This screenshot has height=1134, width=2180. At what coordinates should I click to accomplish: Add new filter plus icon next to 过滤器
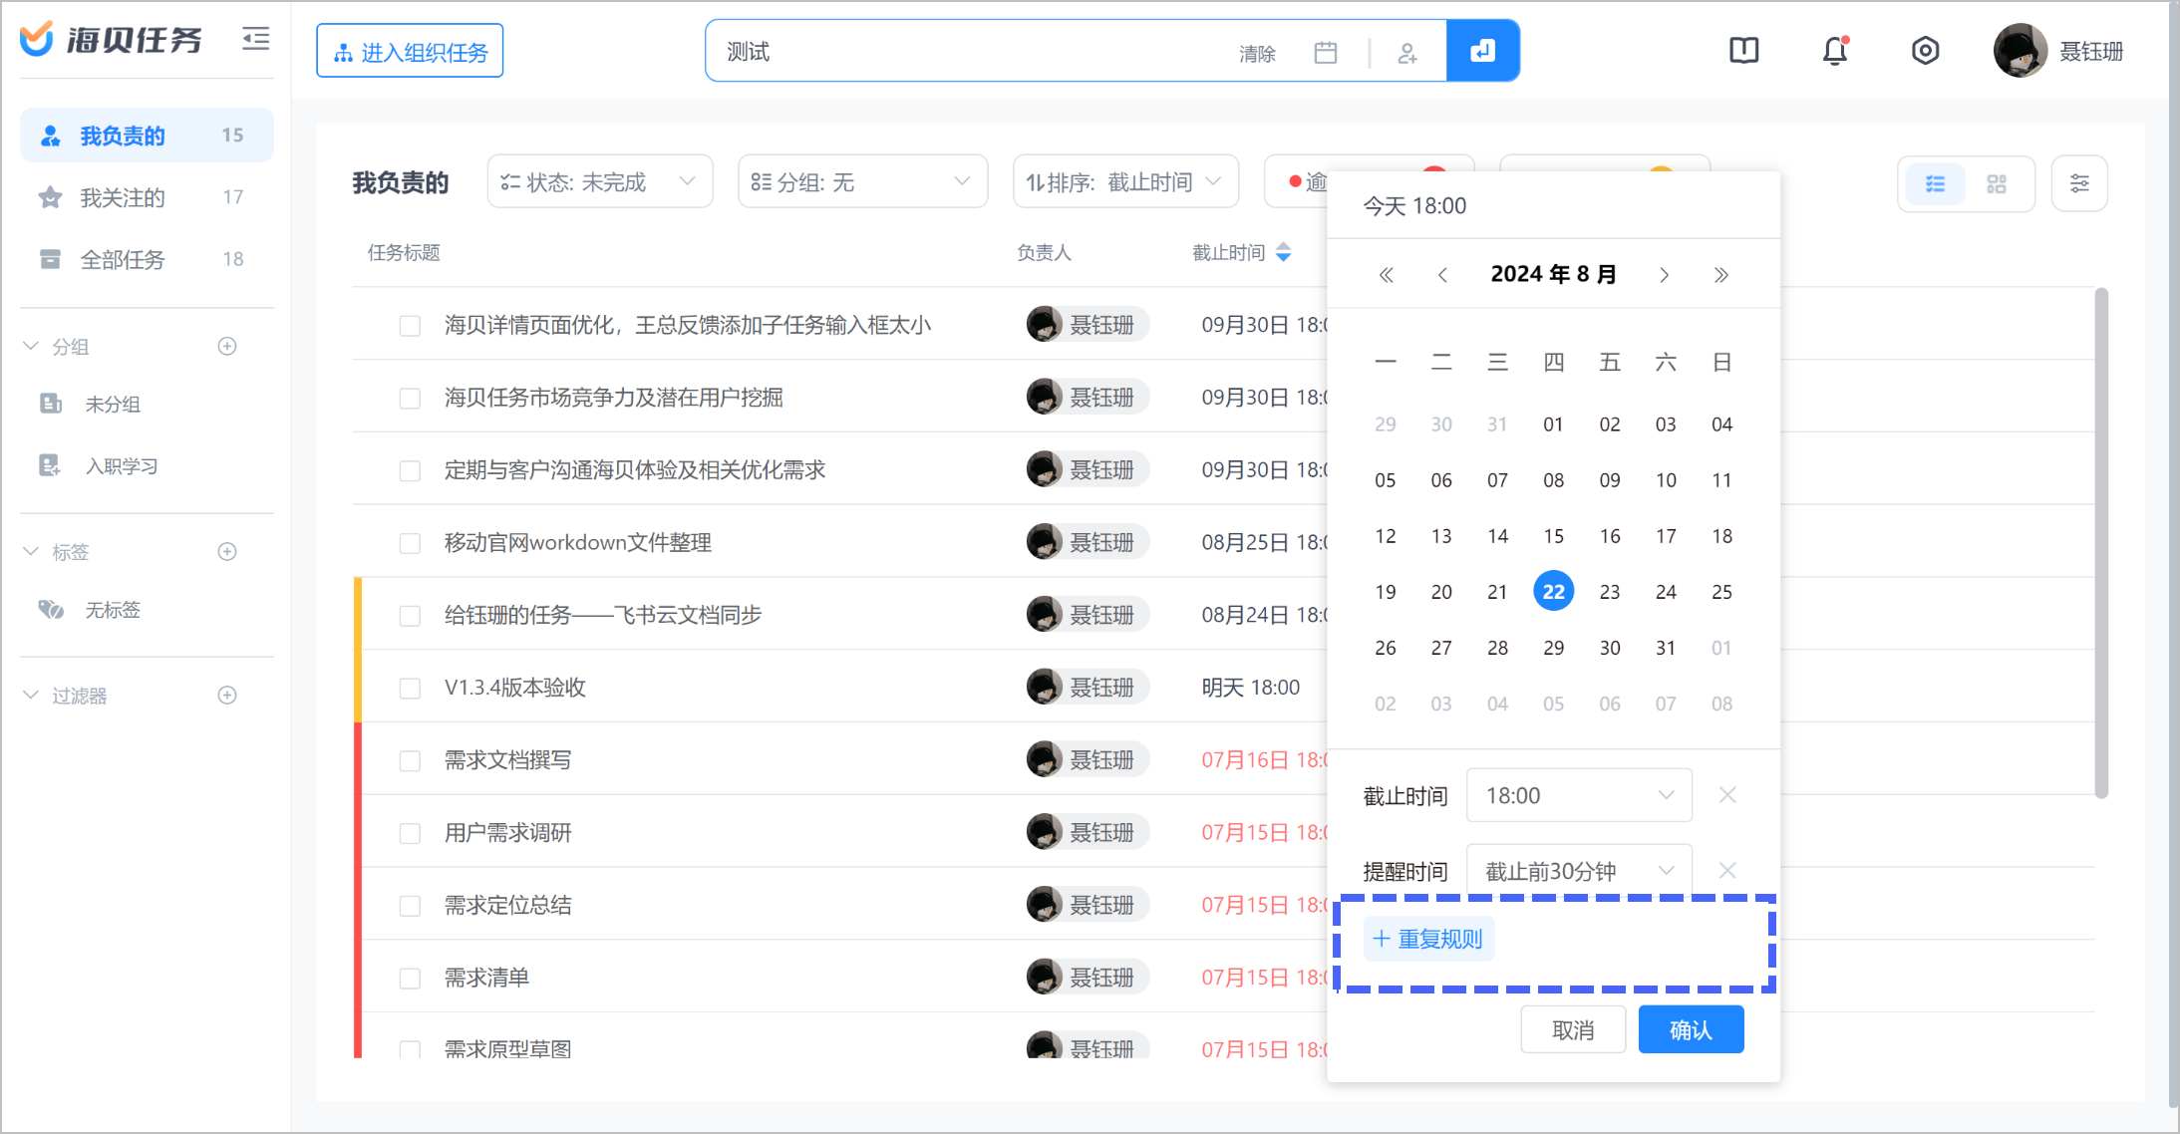[227, 695]
